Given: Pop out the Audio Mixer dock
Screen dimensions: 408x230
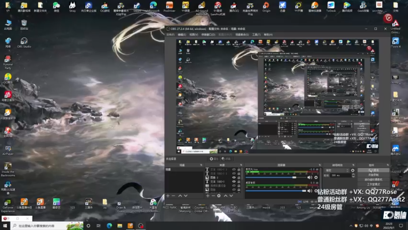Looking at the screenshot, I should 320,165.
